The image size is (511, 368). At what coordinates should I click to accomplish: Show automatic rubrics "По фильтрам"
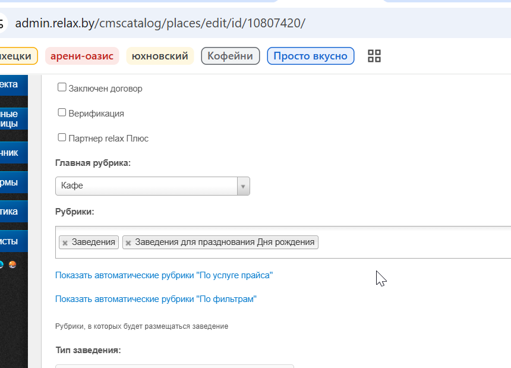156,299
